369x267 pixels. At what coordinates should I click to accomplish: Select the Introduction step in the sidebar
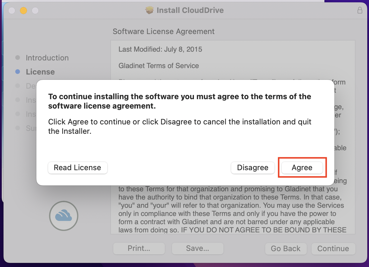pos(47,58)
